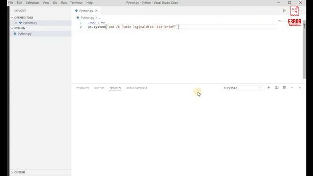Split the terminal panel
The width and height of the screenshot is (313, 176).
[x=276, y=88]
